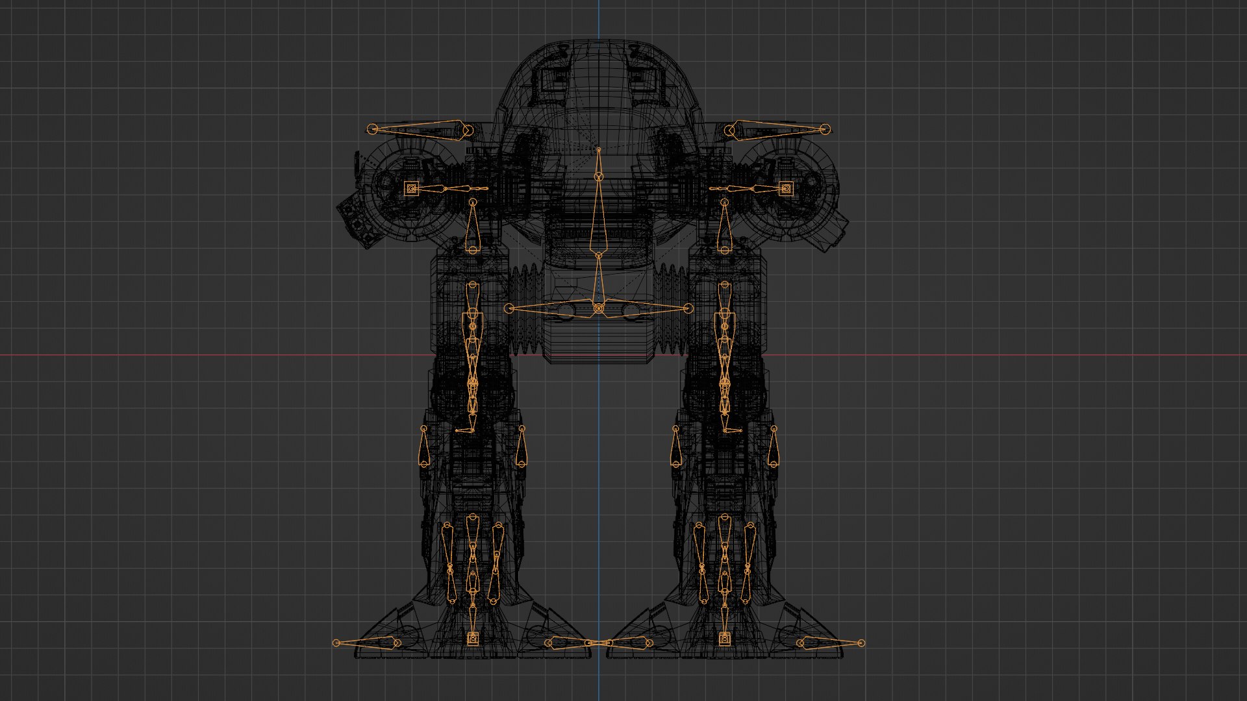Select the vertical bone under the left shoulder joint
The image size is (1247, 701).
pyautogui.click(x=473, y=226)
